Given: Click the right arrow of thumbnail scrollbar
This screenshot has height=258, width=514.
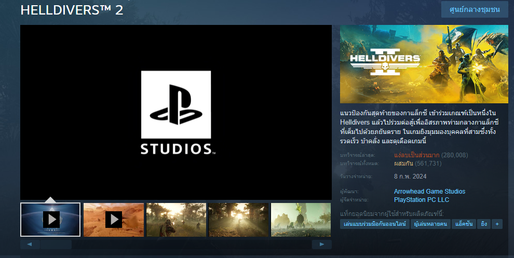Looking at the screenshot, I should (x=322, y=244).
